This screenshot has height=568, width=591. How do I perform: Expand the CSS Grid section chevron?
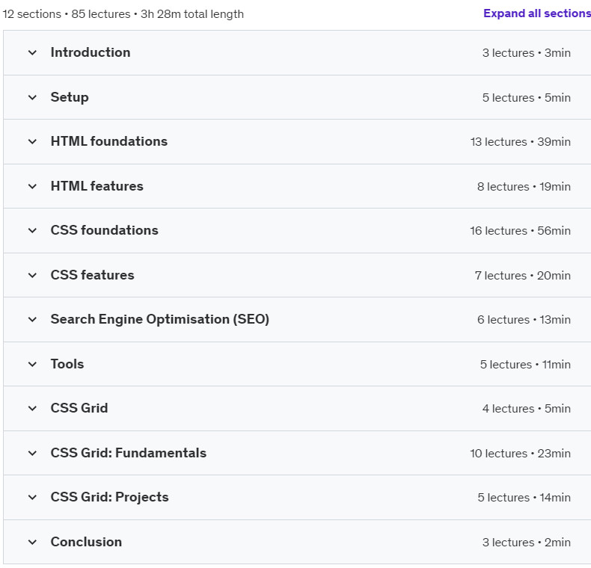(32, 408)
